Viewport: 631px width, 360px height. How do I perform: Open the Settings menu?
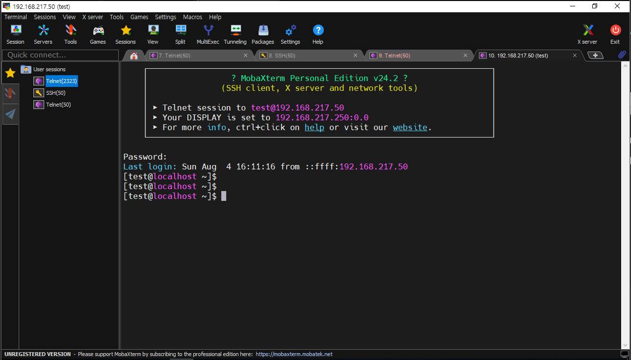(x=165, y=17)
